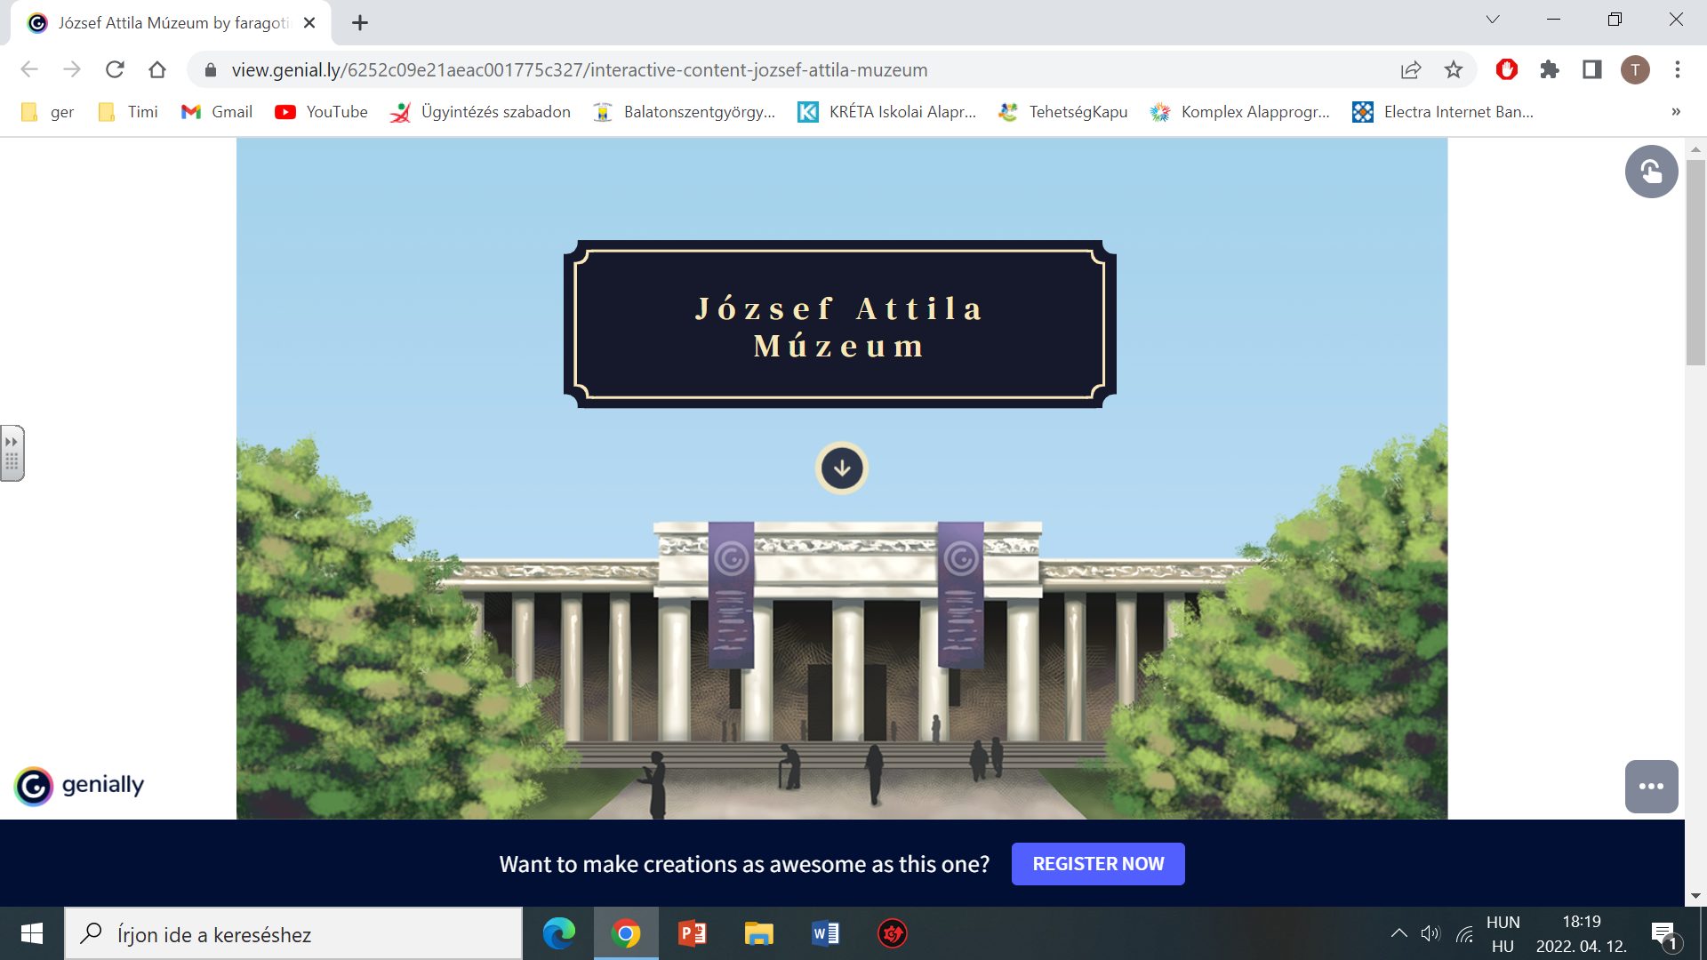Show interactive elements hand icon
This screenshot has height=960, width=1707.
pos(1651,172)
